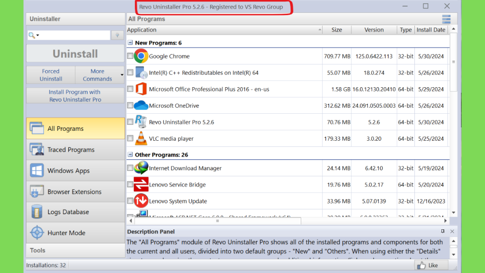
Task: Click the Microsoft OneDrive cloud icon
Action: coord(141,106)
